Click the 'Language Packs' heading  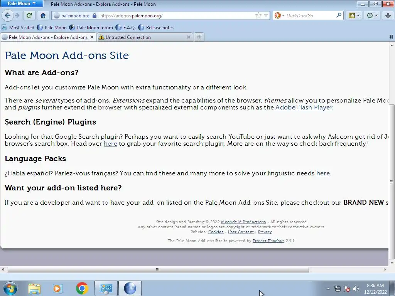click(35, 158)
